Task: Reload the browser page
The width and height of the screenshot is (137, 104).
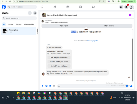Action: [10, 1]
